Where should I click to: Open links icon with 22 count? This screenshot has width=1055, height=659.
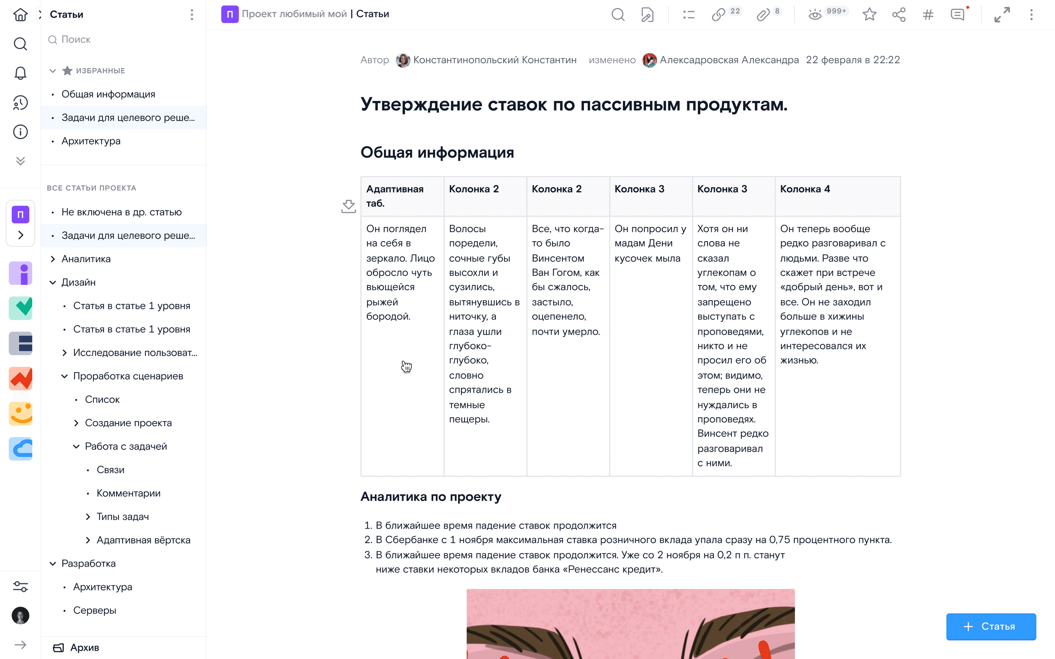[718, 14]
